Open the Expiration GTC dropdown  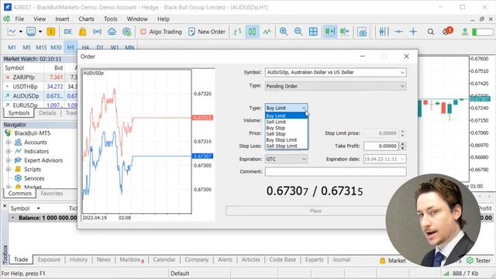point(286,159)
